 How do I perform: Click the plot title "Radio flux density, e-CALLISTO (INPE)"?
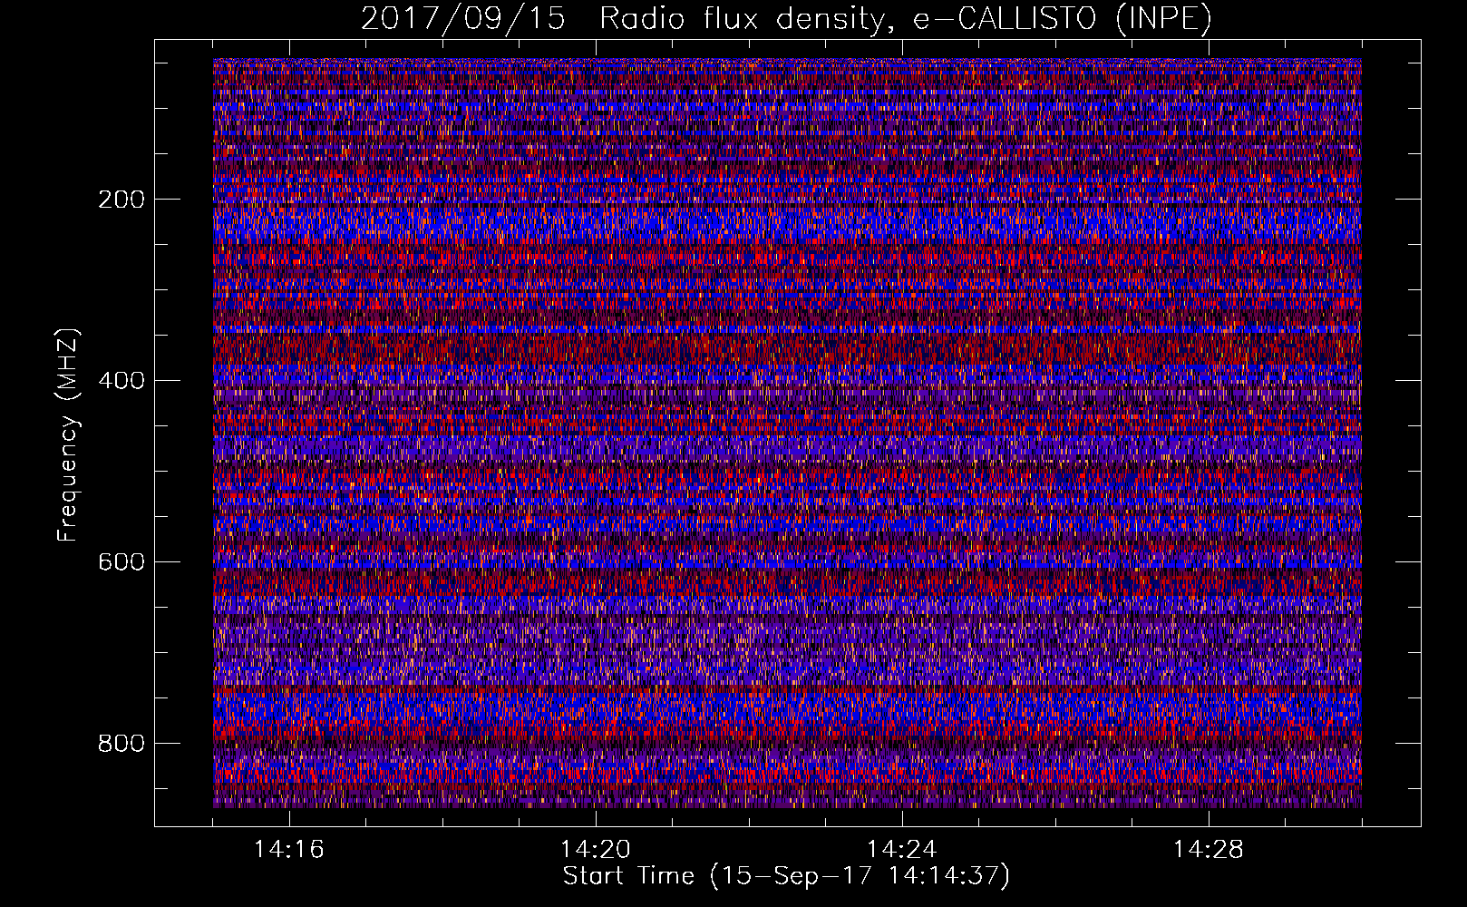pos(906,19)
